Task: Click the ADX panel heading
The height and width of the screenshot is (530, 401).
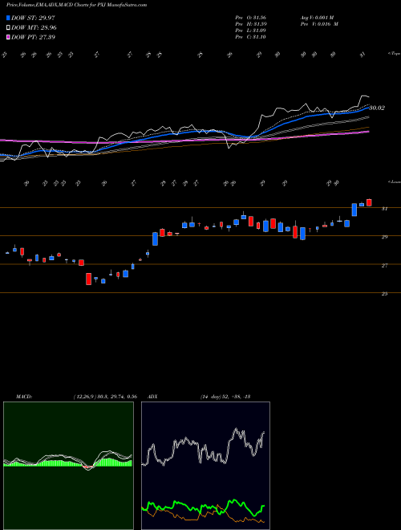Action: (152, 397)
